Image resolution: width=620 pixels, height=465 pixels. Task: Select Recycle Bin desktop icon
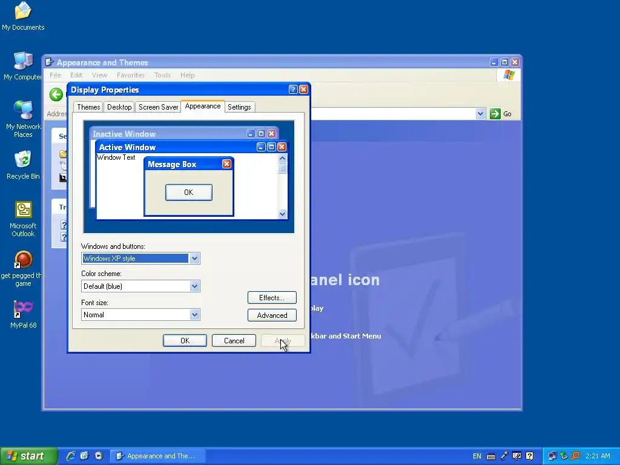pyautogui.click(x=23, y=165)
